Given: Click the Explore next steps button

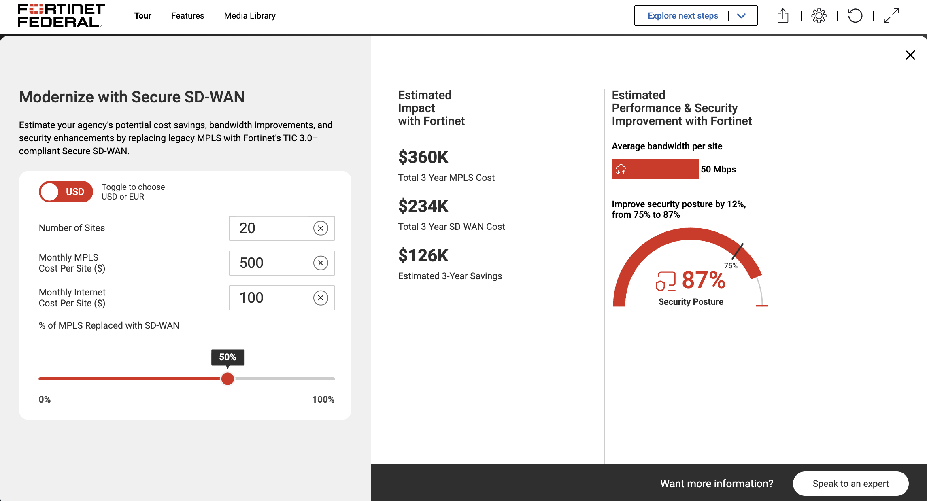Looking at the screenshot, I should 682,16.
